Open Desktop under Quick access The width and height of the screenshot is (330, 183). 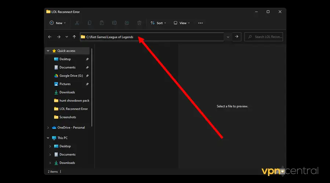[x=65, y=59]
